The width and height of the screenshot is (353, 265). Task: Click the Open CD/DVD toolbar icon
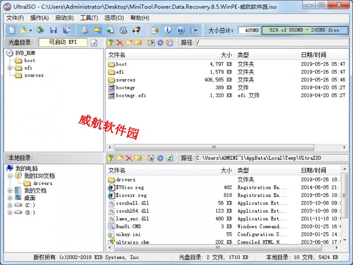pyautogui.click(x=40, y=30)
